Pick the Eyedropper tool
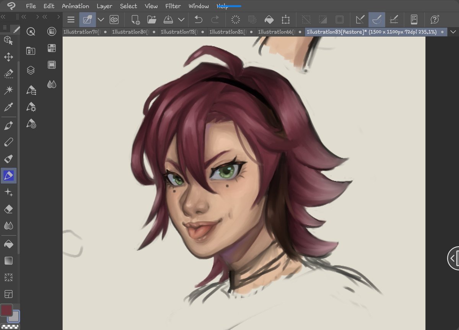This screenshot has width=459, height=330. point(8,107)
